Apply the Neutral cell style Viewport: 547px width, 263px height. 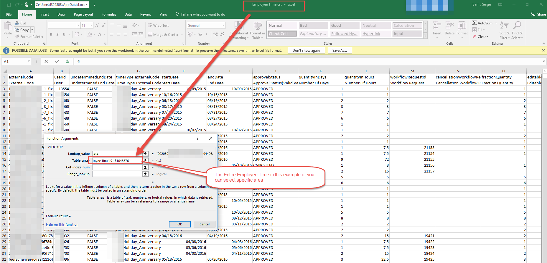pos(376,26)
